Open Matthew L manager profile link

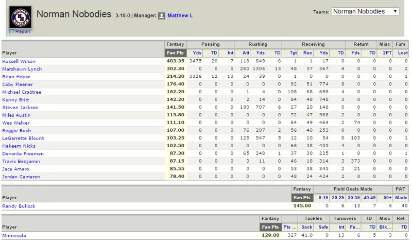(x=180, y=15)
